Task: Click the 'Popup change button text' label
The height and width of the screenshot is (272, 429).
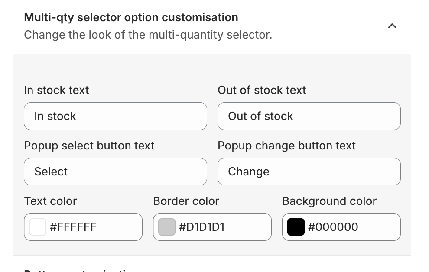Action: tap(286, 146)
